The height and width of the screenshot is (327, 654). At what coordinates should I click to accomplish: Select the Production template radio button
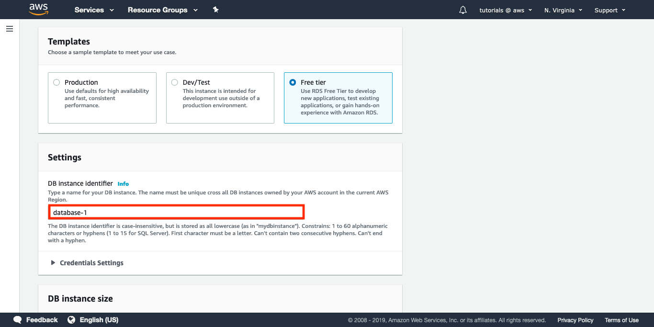tap(56, 82)
